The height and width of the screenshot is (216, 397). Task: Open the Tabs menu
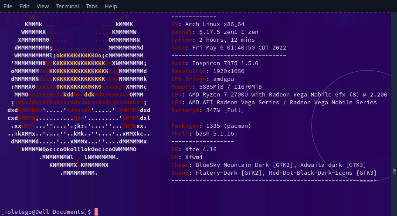92,6
